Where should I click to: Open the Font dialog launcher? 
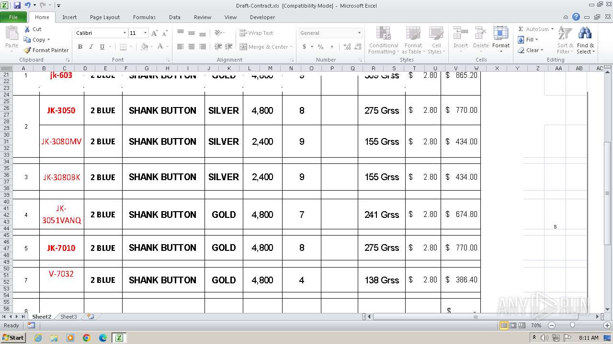click(x=168, y=60)
